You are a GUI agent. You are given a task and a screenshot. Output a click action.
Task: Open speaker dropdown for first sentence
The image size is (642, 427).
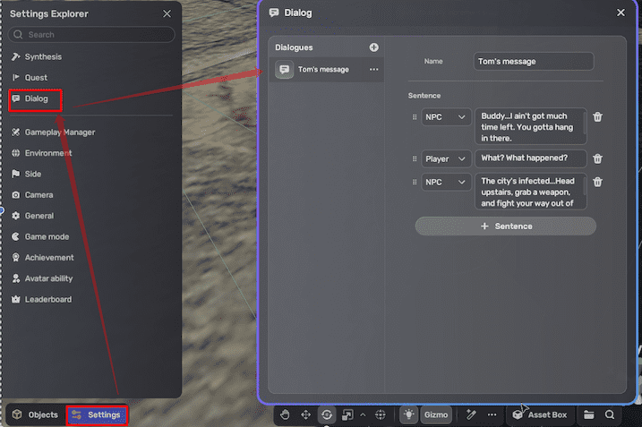tap(446, 117)
